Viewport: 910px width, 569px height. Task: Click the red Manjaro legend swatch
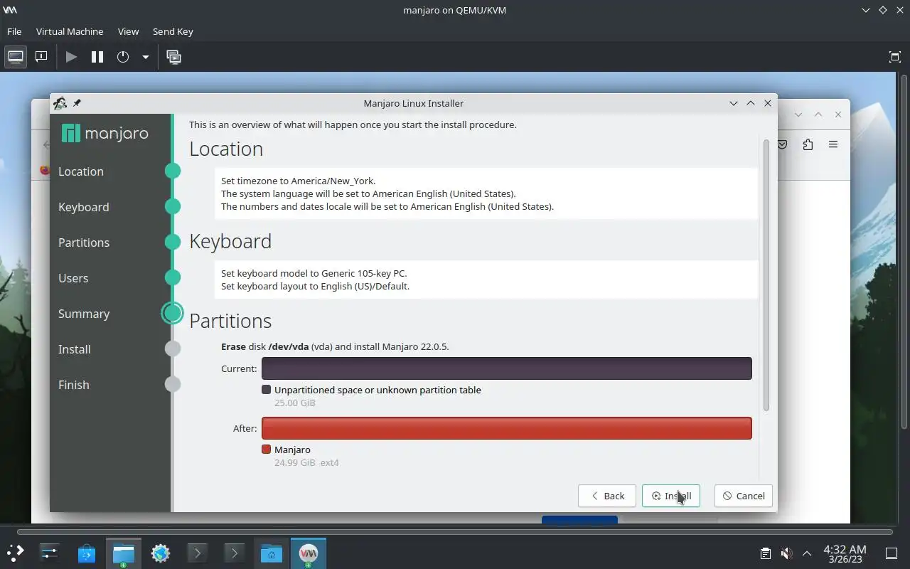[267, 450]
